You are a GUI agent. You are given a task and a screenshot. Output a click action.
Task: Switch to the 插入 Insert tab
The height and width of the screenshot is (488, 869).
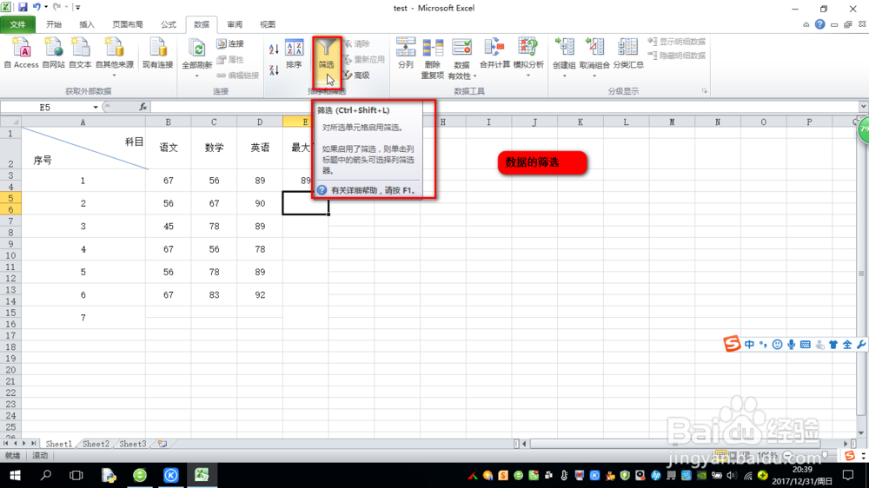pos(87,24)
